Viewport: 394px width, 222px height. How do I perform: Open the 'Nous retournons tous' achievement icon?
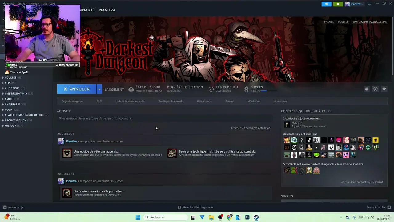tap(67, 193)
